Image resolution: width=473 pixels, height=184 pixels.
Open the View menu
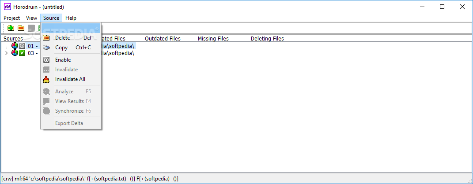click(31, 18)
